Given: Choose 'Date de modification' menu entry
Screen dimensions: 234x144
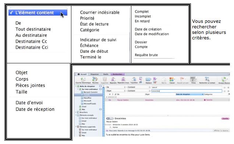Looking at the screenshot, I should tap(152, 34).
